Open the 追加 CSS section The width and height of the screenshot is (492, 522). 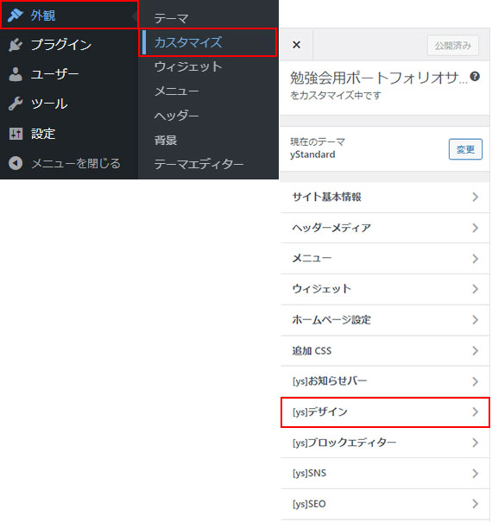[x=385, y=351]
